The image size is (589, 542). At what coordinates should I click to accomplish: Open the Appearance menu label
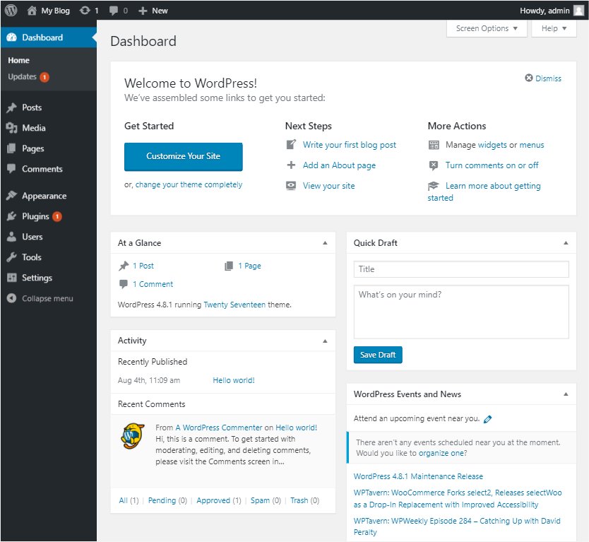coord(44,196)
